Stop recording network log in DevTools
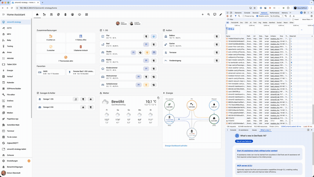This screenshot has height=177, width=314. tap(227, 16)
